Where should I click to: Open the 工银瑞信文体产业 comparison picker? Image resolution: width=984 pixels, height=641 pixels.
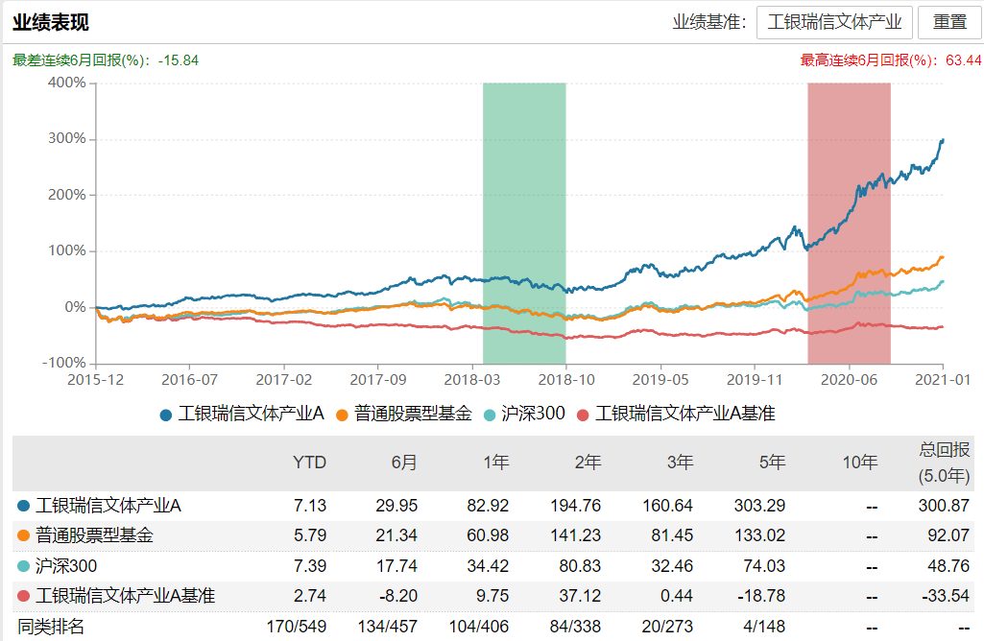[x=834, y=21]
